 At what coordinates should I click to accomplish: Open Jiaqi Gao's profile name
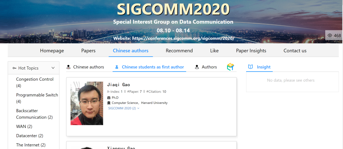pos(118,85)
